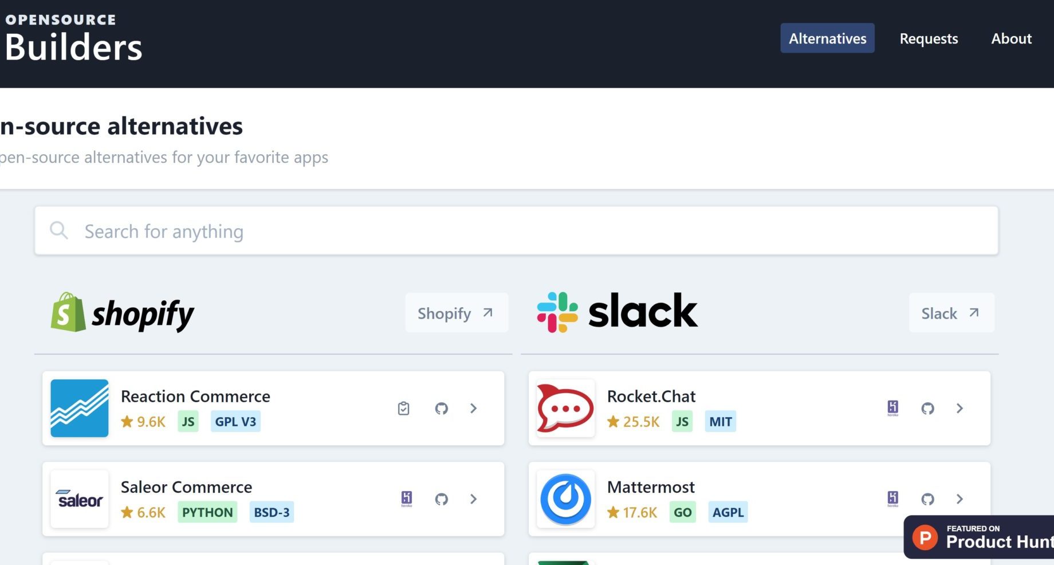
Task: Open the Opensource Builders home logo
Action: tap(73, 38)
